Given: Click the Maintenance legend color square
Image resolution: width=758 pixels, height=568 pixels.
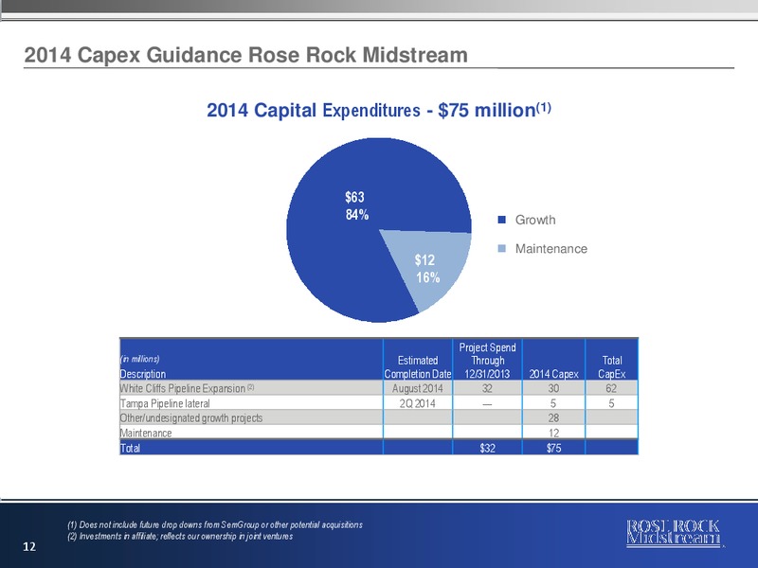Looking at the screenshot, I should coord(502,249).
